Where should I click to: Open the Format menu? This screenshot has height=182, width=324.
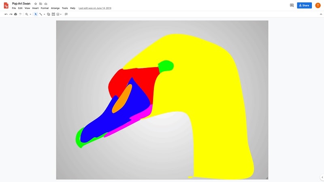pyautogui.click(x=45, y=8)
